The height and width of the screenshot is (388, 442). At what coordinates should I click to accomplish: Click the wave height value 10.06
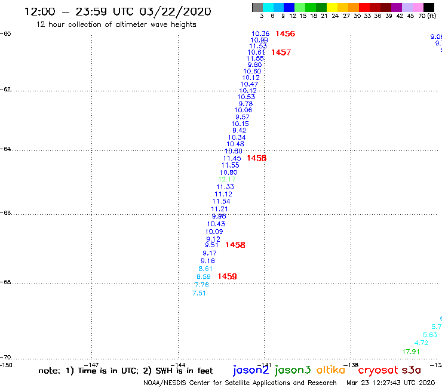[243, 110]
